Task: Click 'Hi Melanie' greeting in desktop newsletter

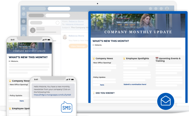Action: pyautogui.click(x=97, y=45)
